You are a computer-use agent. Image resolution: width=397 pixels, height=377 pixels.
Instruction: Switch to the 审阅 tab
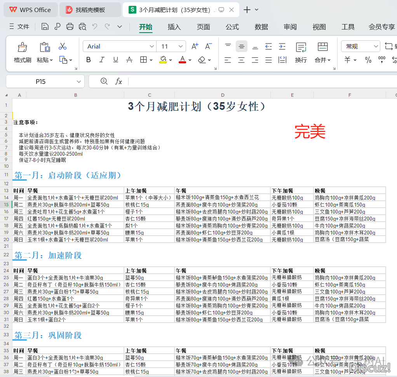click(290, 27)
